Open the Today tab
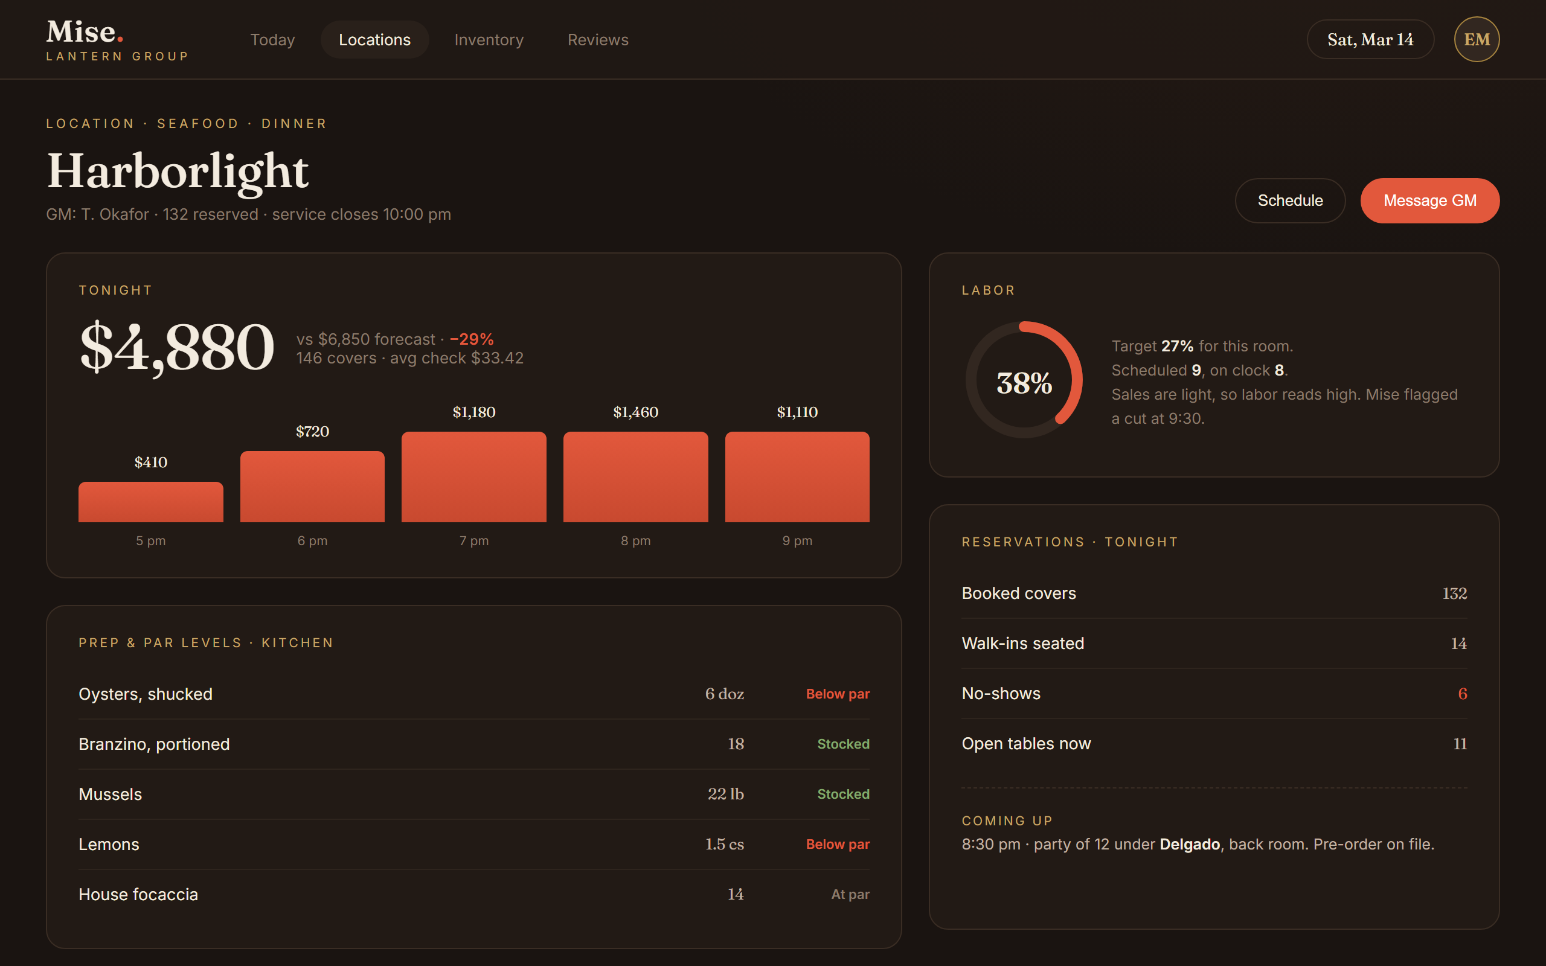This screenshot has width=1546, height=966. pos(272,40)
